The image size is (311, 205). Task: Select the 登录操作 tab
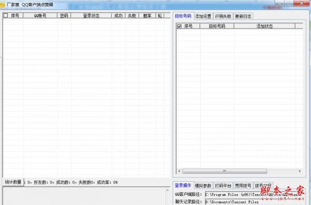coord(183,185)
